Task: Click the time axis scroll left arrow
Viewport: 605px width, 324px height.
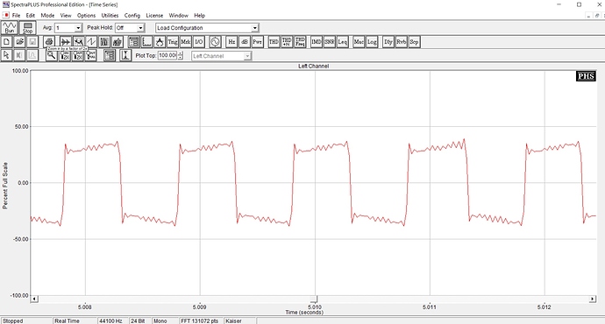Action: (x=34, y=299)
